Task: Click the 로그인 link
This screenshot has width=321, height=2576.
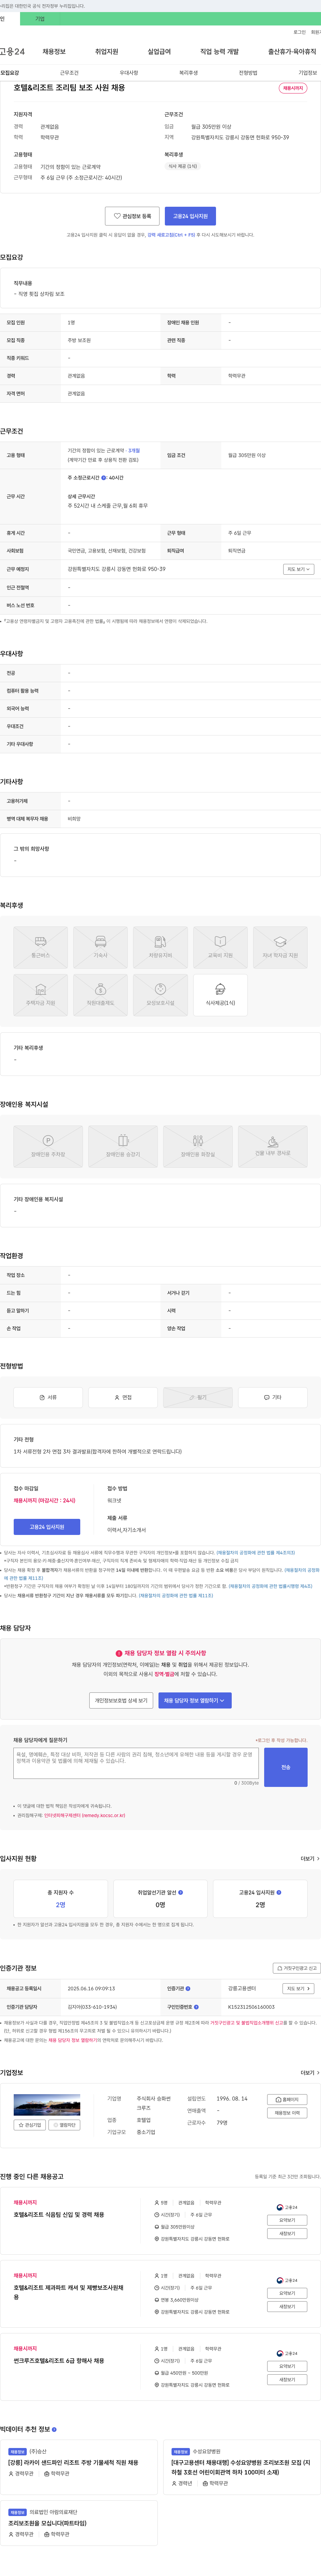Action: click(299, 32)
